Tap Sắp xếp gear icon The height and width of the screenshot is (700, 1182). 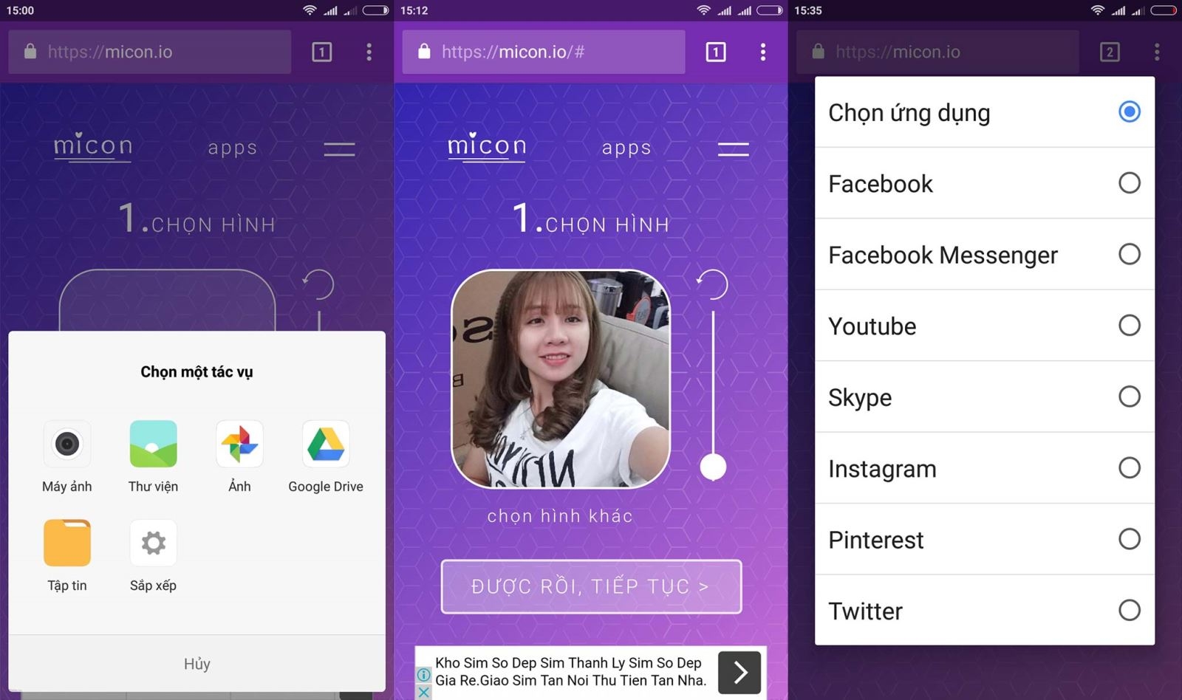click(154, 543)
